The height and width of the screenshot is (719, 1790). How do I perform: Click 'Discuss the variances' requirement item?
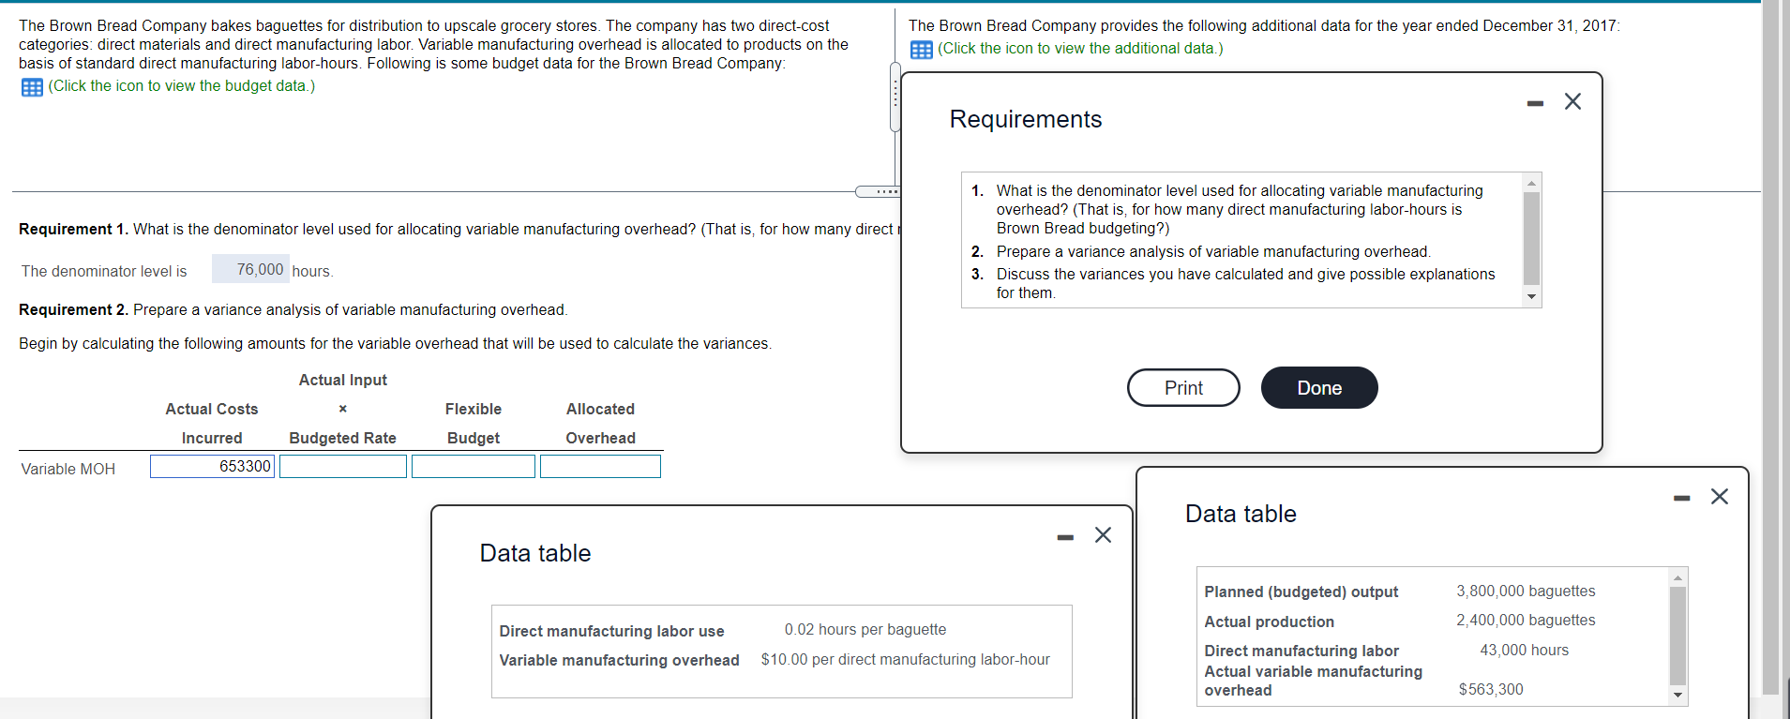coord(1245,284)
